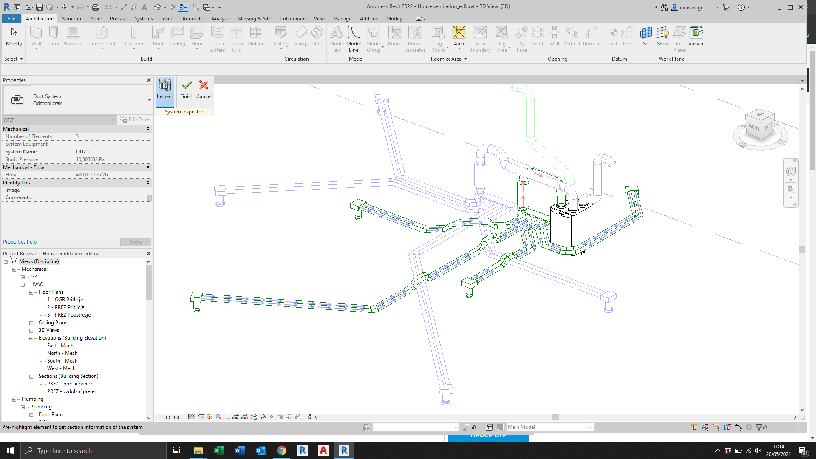The width and height of the screenshot is (816, 459).
Task: Click the Show work plane icon
Action: pos(663,37)
